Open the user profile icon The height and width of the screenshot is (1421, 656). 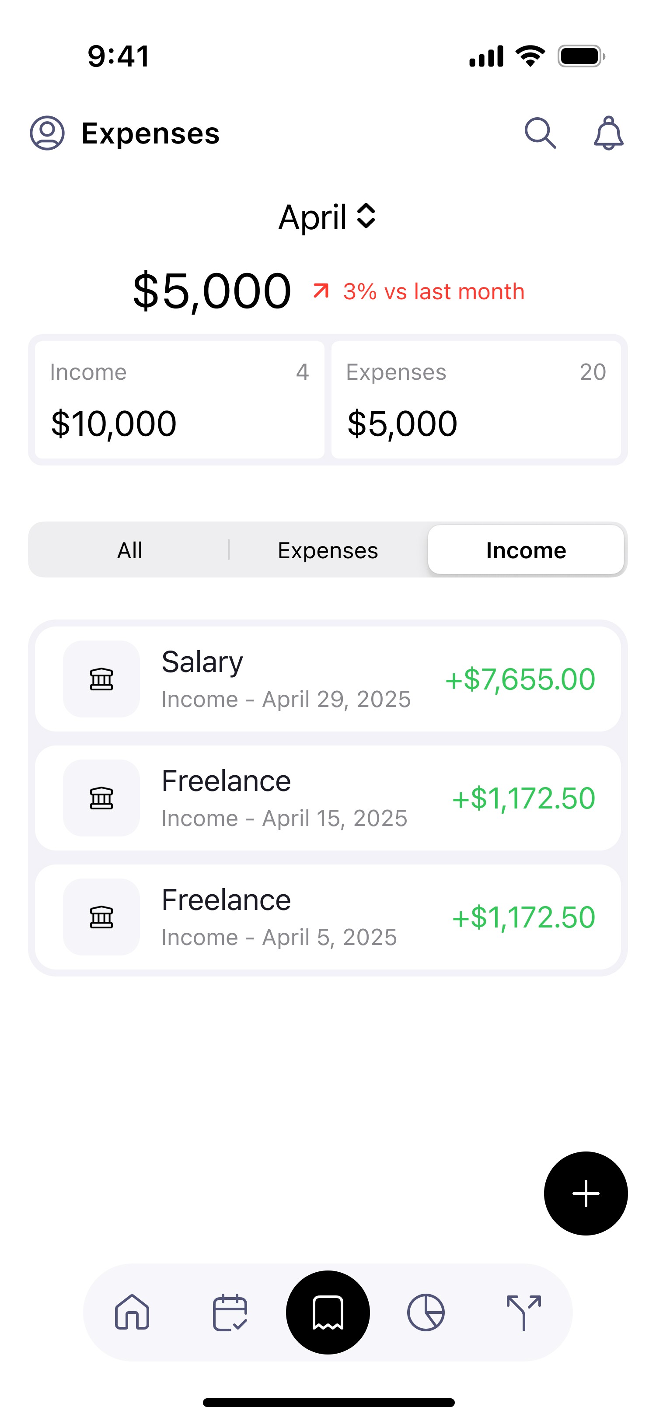click(47, 133)
